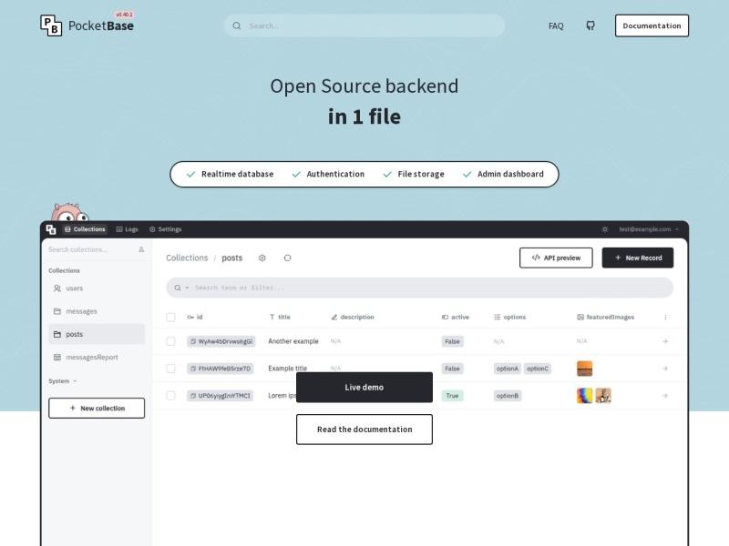Click the filter bar search icon
The image size is (729, 546).
(178, 288)
